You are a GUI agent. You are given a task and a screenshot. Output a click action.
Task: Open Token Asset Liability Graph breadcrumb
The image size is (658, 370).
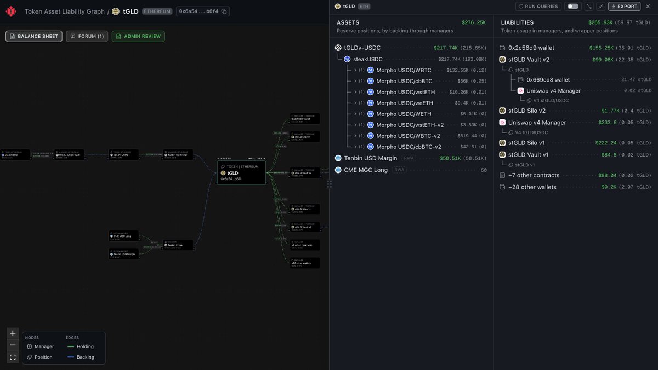point(65,11)
